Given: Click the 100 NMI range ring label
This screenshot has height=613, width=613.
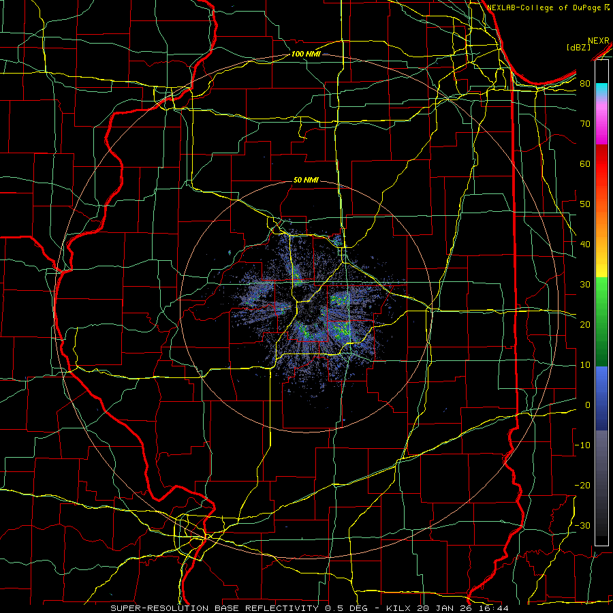Looking at the screenshot, I should tap(306, 54).
